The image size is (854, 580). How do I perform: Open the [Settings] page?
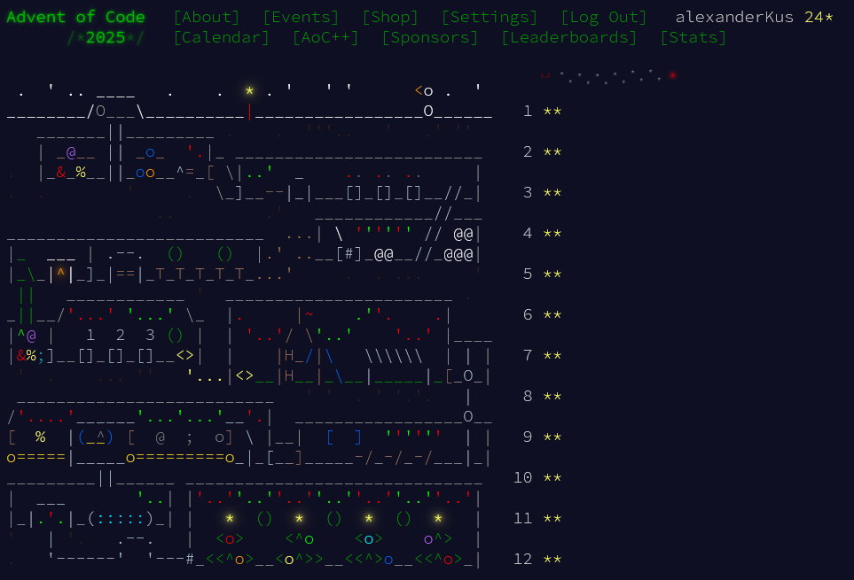pos(489,17)
